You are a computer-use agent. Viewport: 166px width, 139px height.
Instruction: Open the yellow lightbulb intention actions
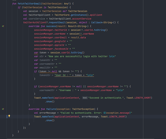(9, 116)
